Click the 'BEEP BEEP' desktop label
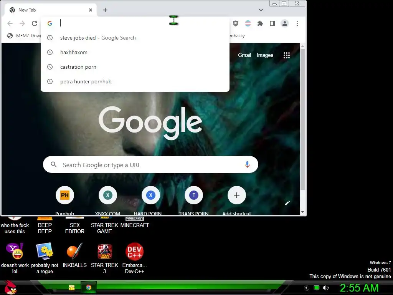Viewport: 393px width, 295px height. [x=45, y=228]
